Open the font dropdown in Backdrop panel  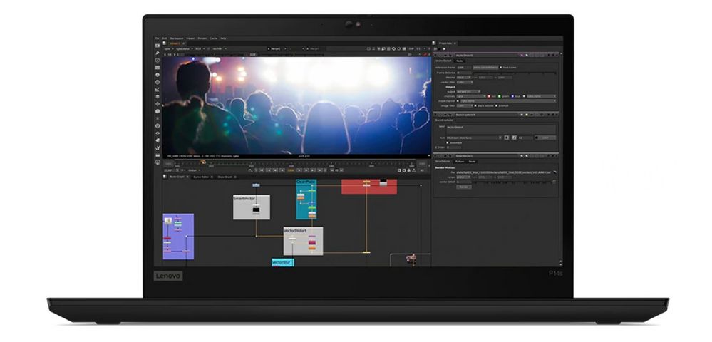tap(474, 138)
